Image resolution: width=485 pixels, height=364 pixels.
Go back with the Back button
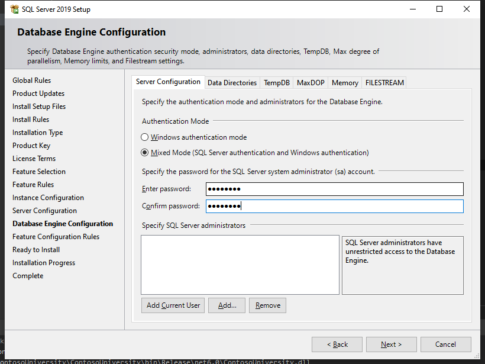[337, 344]
